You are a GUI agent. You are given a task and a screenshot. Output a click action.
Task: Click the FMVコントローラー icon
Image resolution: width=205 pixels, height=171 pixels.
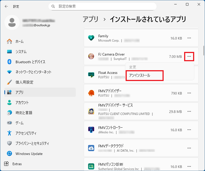(91, 130)
